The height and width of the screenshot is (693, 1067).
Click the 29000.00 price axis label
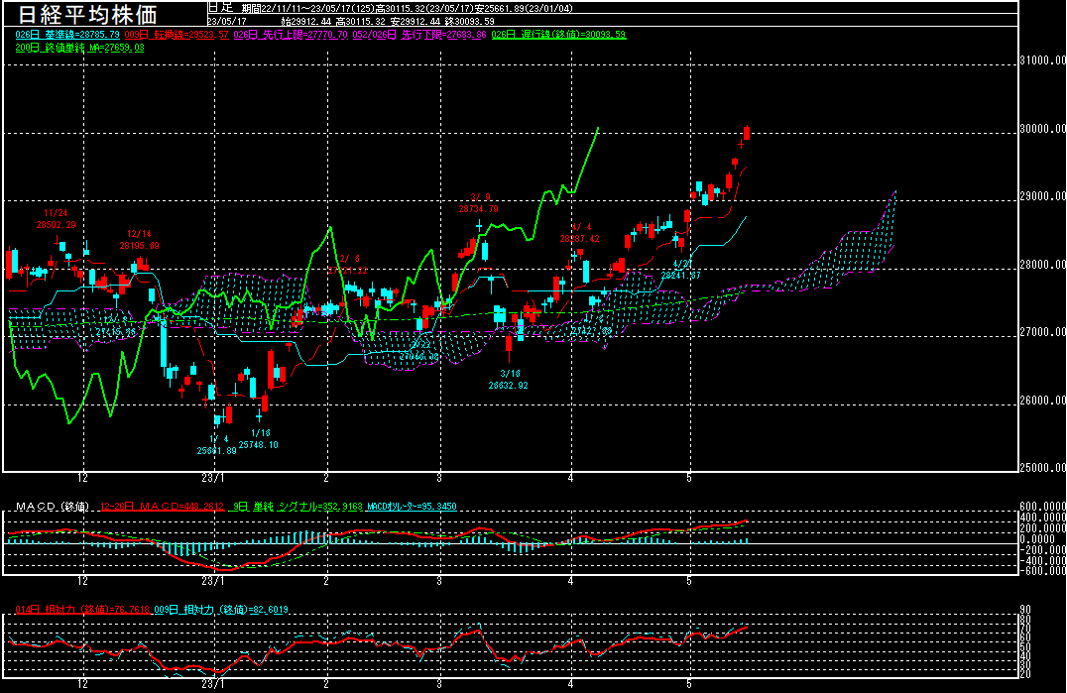point(1043,196)
